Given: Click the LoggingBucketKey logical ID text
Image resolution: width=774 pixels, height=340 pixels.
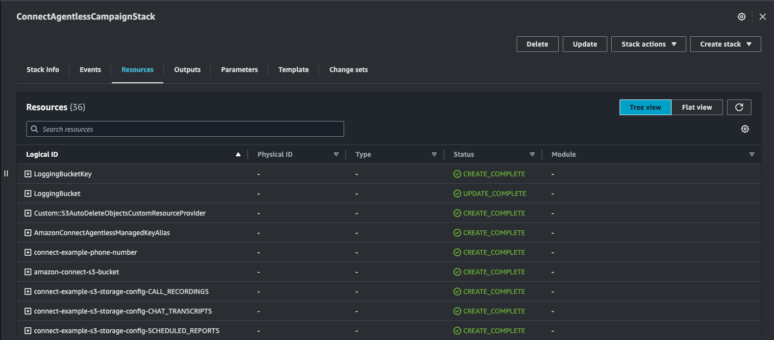Looking at the screenshot, I should (x=63, y=174).
